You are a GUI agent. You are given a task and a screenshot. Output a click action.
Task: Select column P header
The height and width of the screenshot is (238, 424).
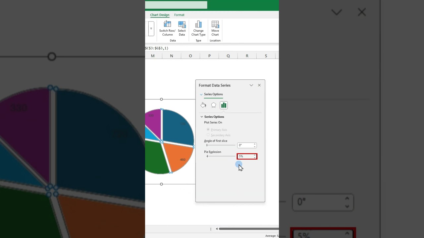tap(209, 56)
